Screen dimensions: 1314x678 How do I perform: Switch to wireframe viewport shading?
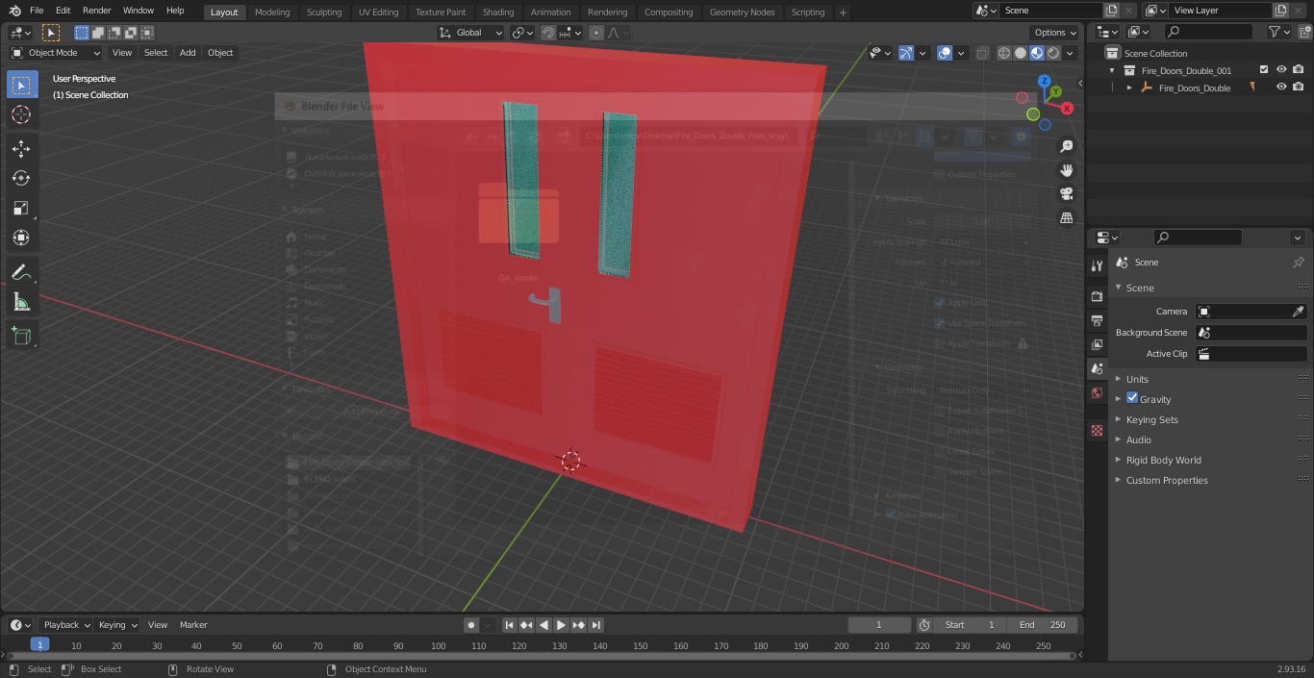pyautogui.click(x=1004, y=53)
